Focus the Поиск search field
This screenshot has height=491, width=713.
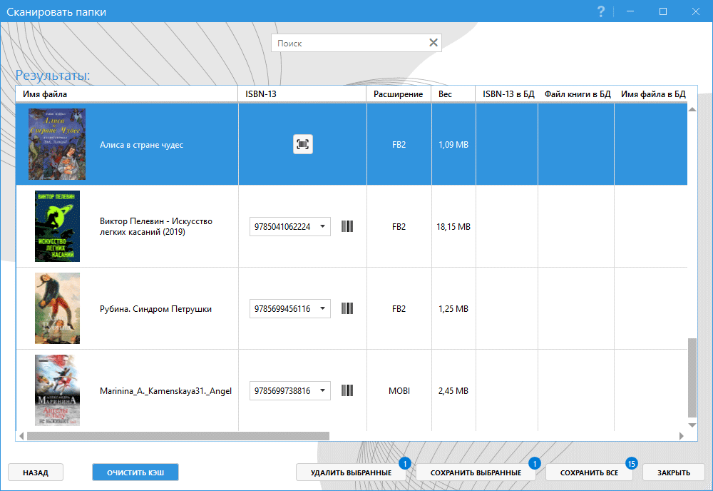pyautogui.click(x=349, y=43)
